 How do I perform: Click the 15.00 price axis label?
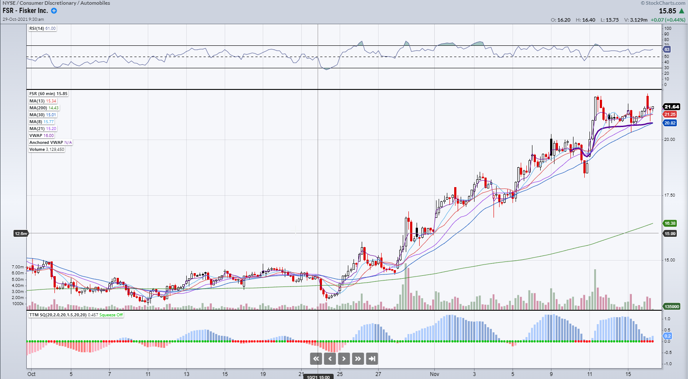pos(669,260)
